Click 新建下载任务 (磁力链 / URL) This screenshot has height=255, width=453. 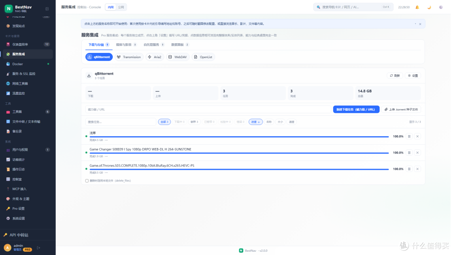pos(356,109)
